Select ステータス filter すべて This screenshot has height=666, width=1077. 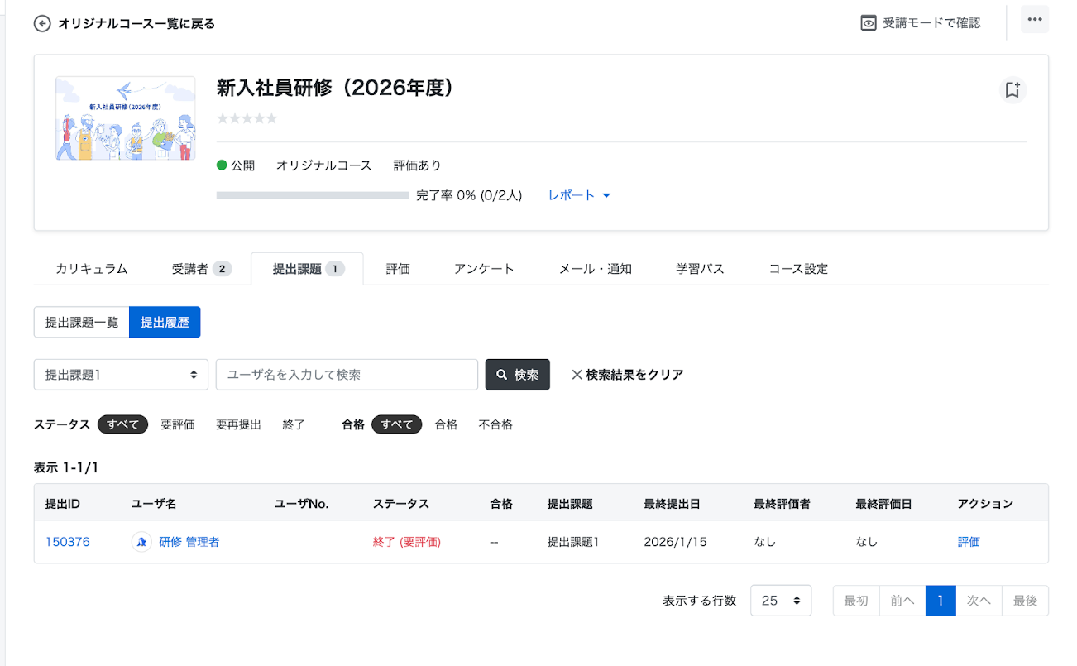[x=123, y=424]
